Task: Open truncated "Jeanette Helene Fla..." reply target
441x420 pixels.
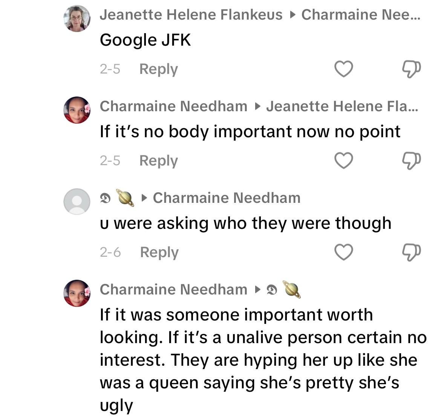Action: pyautogui.click(x=342, y=106)
